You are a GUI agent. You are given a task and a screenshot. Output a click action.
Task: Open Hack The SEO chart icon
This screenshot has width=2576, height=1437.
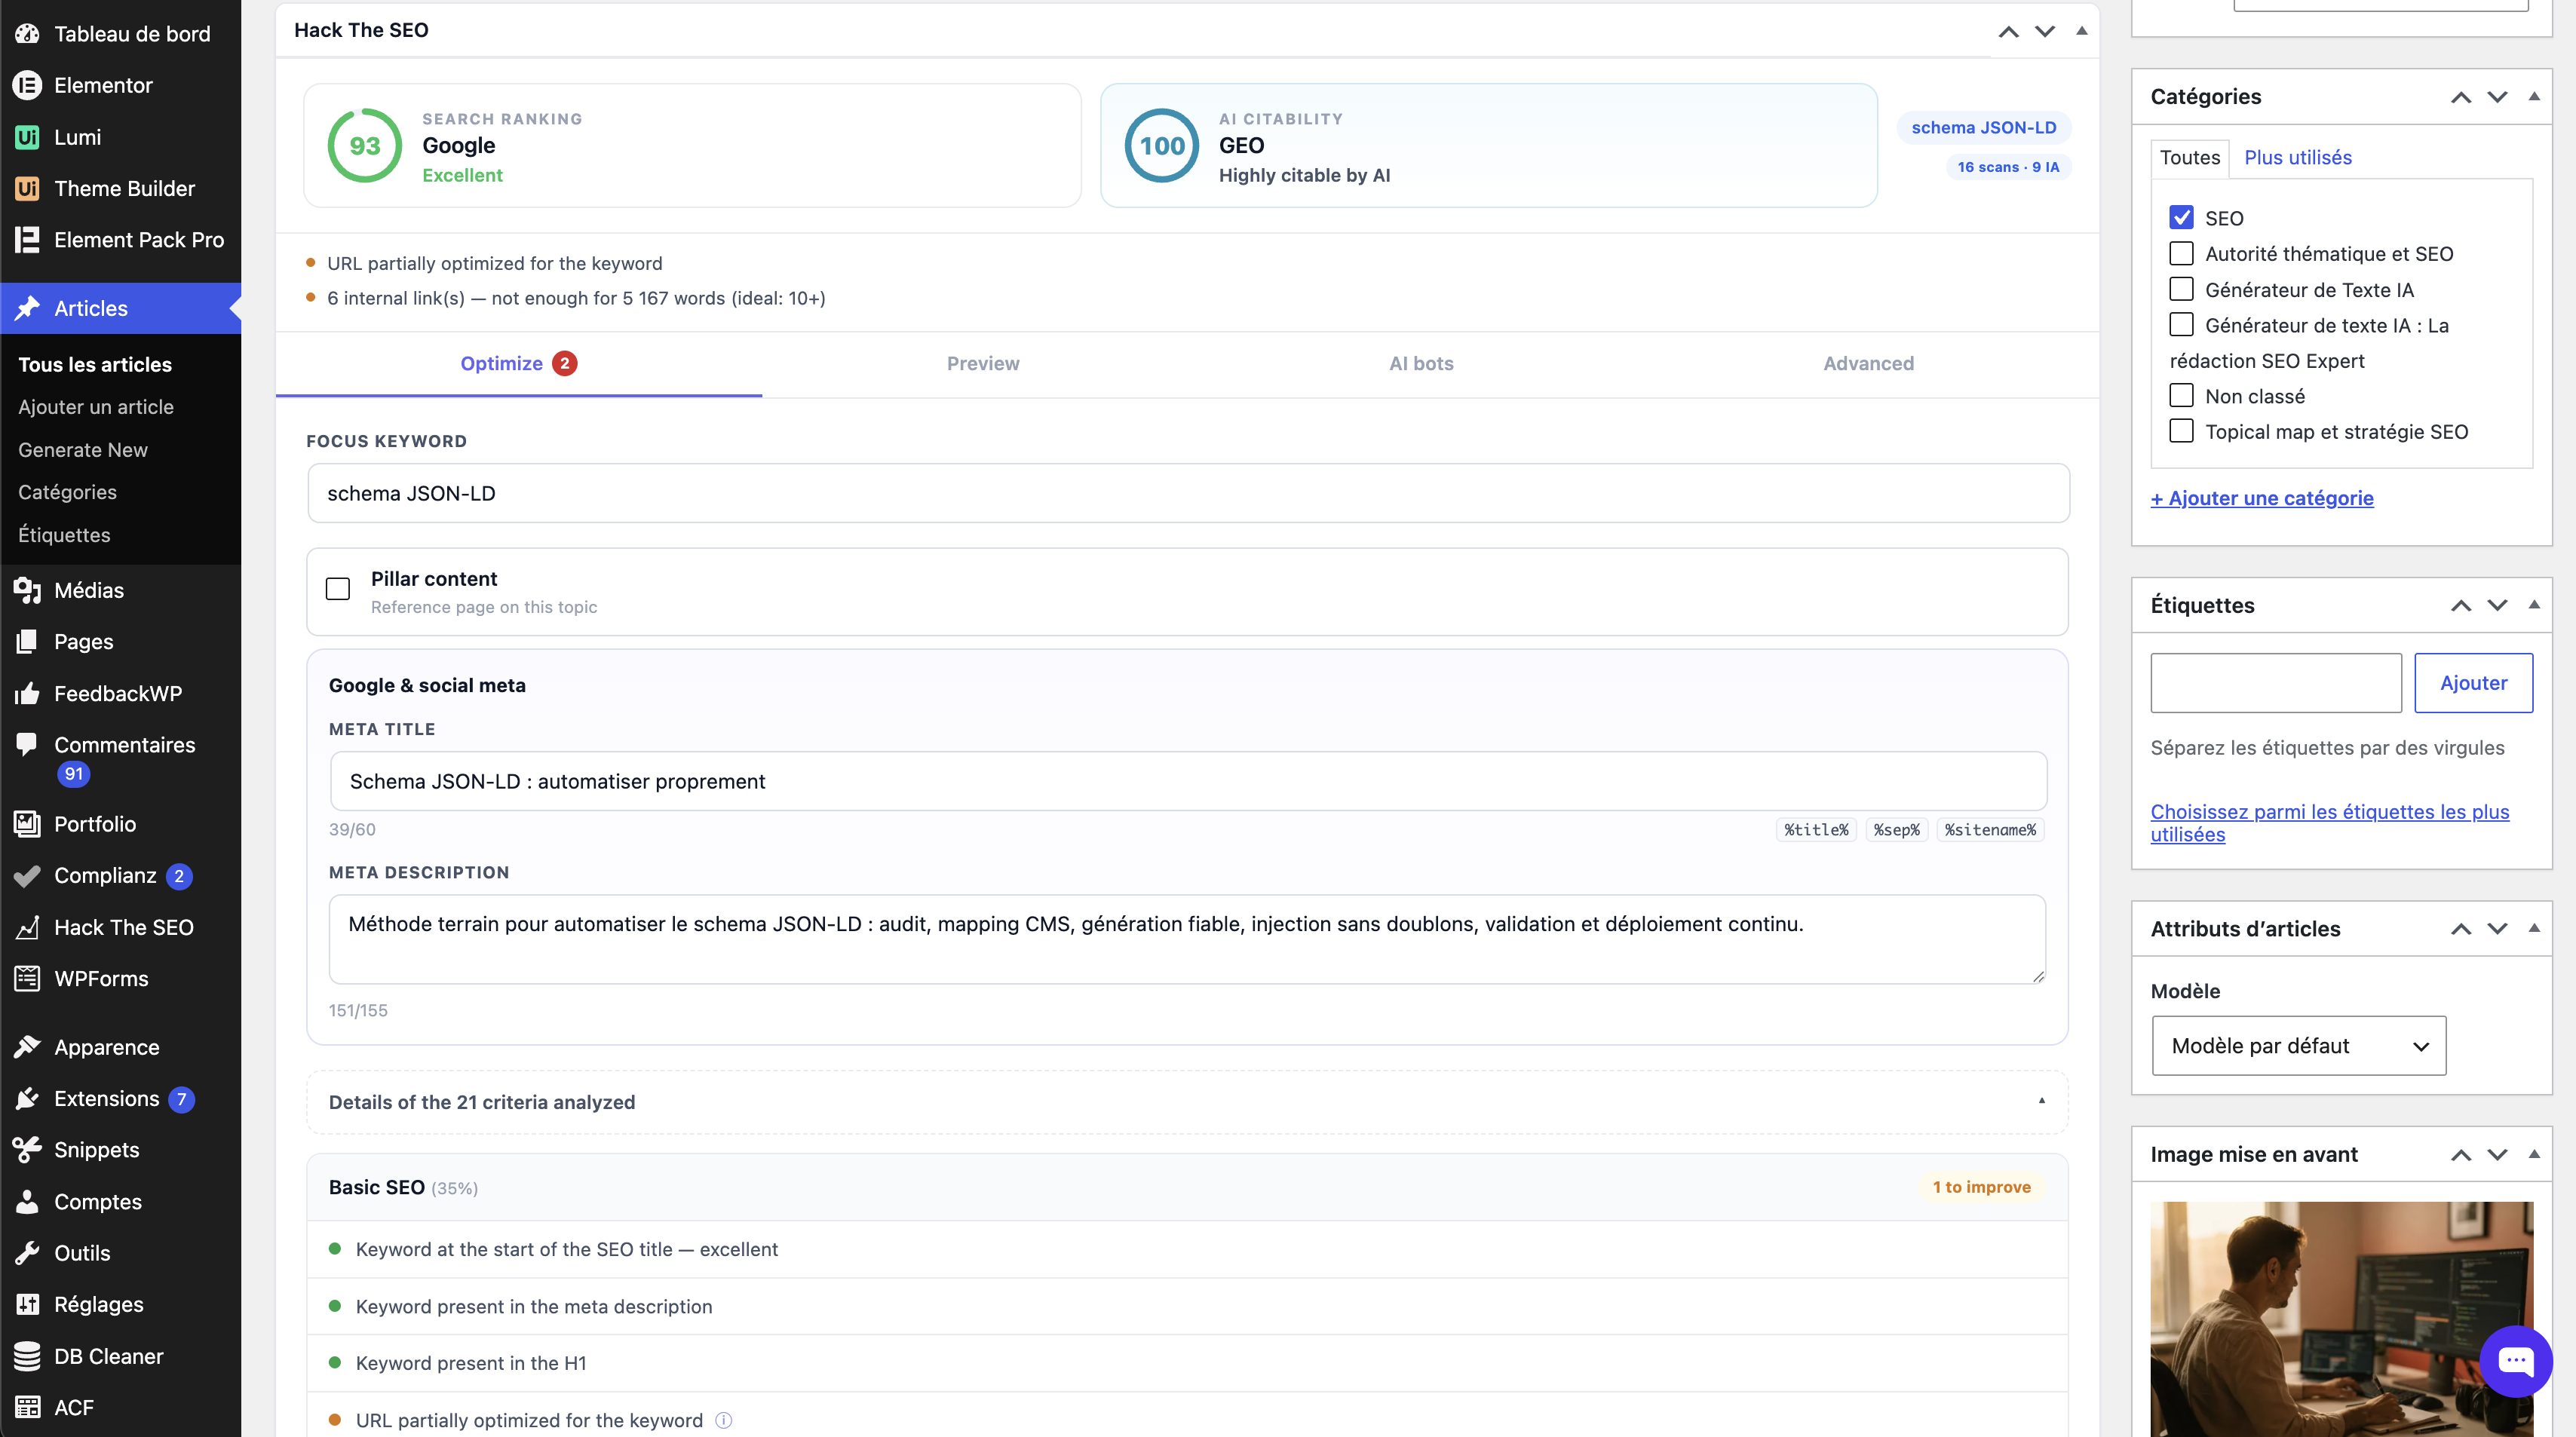click(27, 927)
